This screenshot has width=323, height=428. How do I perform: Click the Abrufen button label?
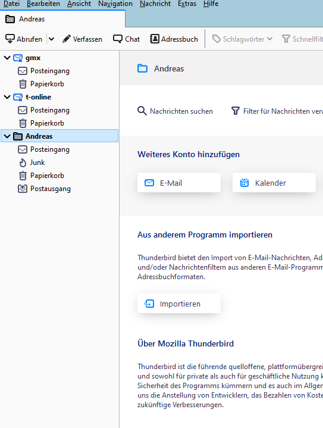pos(30,39)
